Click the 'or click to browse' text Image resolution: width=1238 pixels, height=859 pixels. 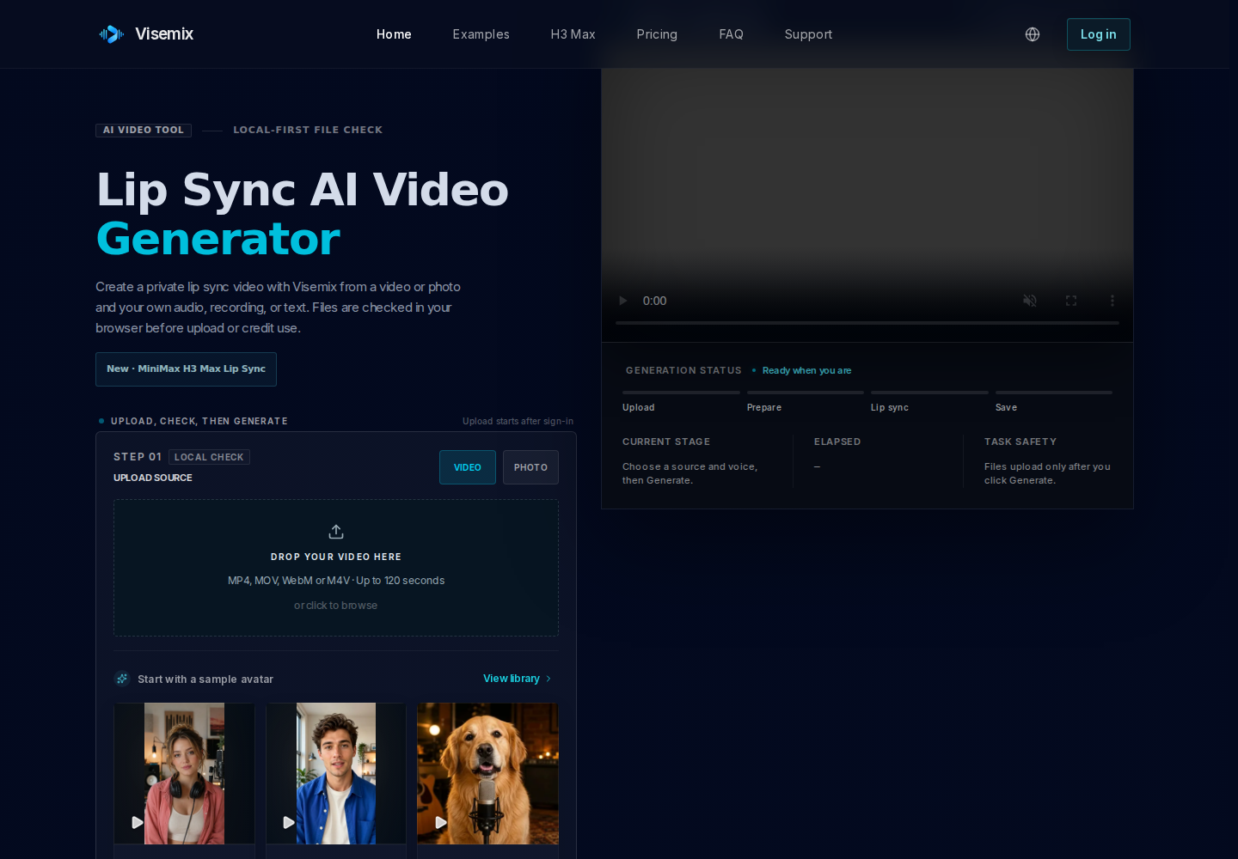tap(336, 606)
